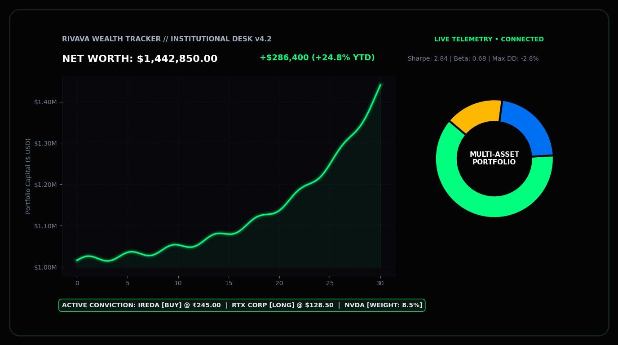The width and height of the screenshot is (618, 345).
Task: Click the x-axis tick label 0
Action: tap(77, 283)
